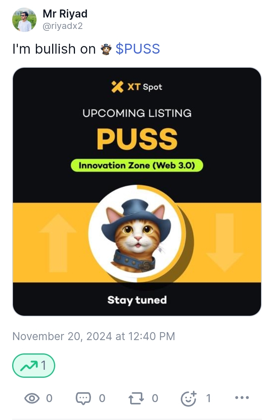Click the reaction count next to smiley
Viewport: 274px width, 420px height.
[x=209, y=398]
